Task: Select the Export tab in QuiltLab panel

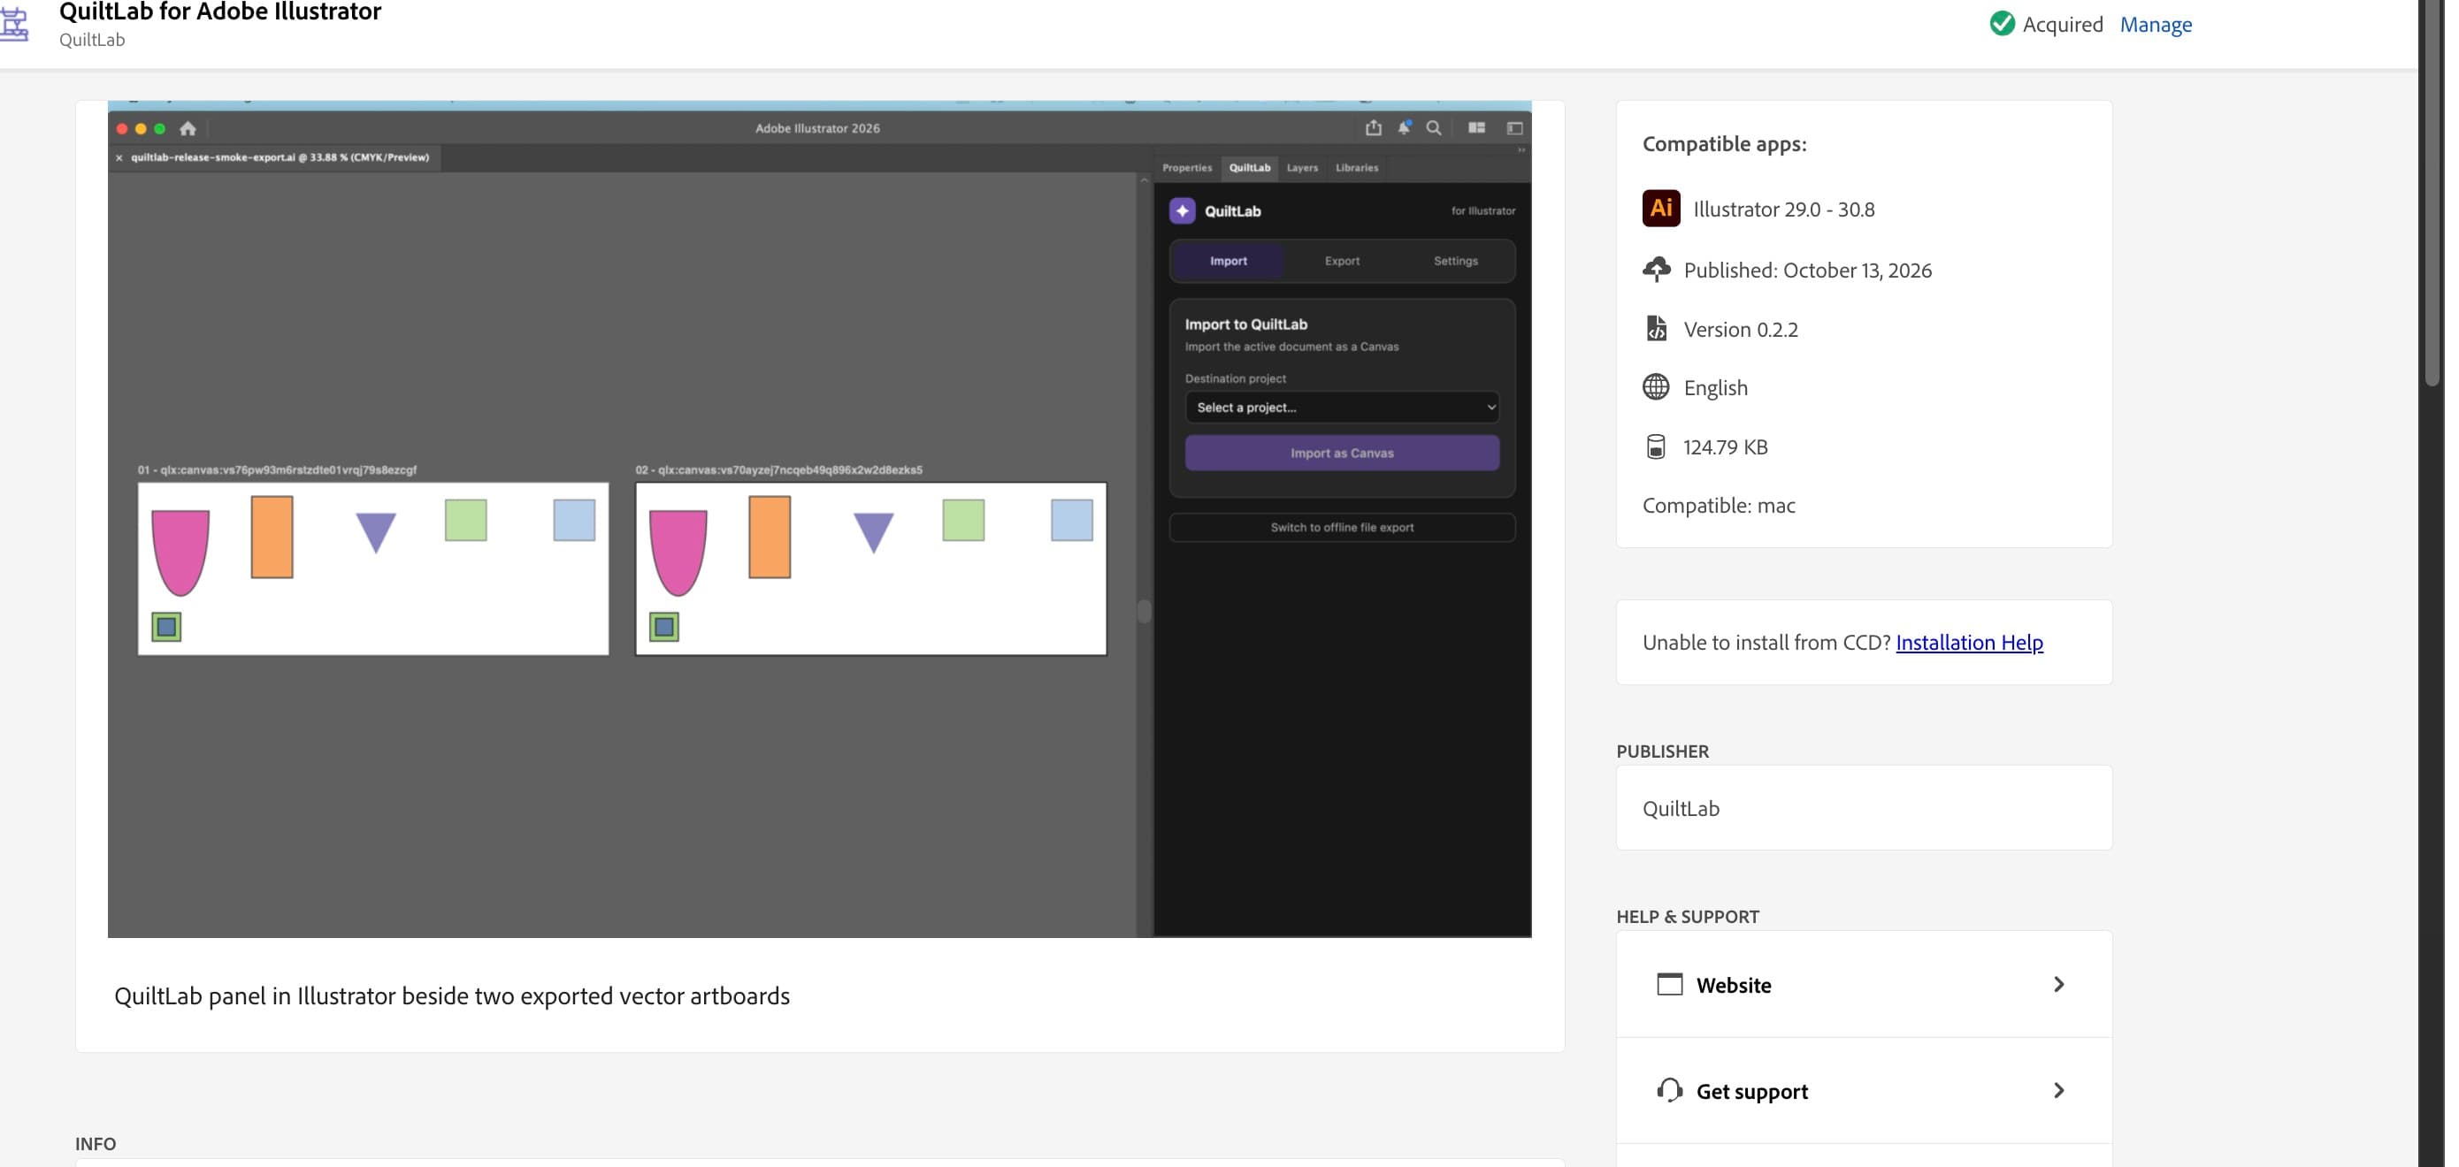Action: click(1342, 261)
